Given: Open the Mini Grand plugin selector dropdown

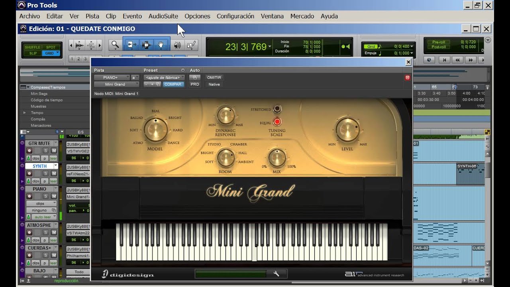Looking at the screenshot, I should pos(116,84).
